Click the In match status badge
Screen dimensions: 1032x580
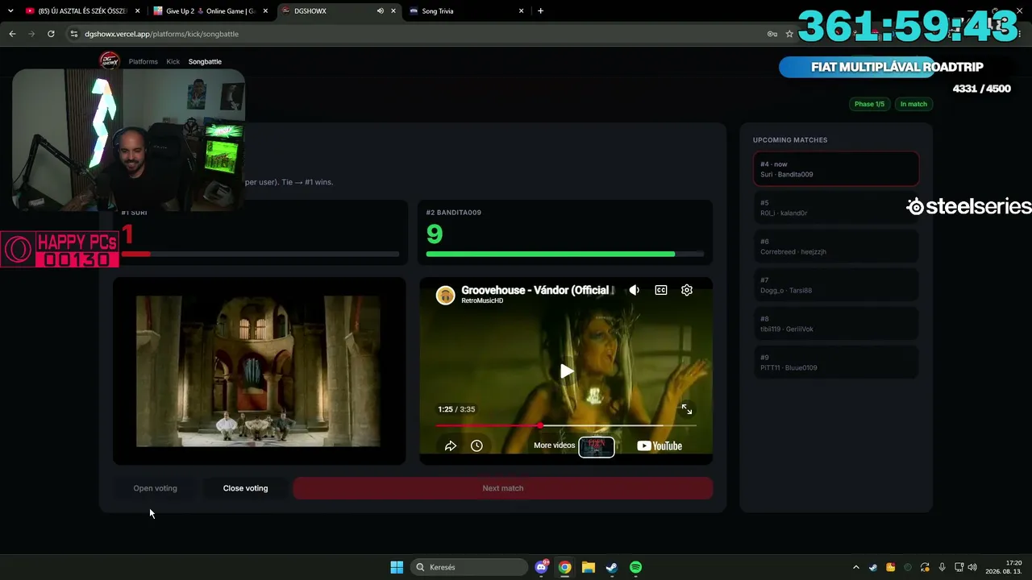[x=913, y=104]
